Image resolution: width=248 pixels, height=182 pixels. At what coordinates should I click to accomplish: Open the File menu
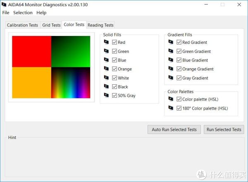click(x=6, y=12)
